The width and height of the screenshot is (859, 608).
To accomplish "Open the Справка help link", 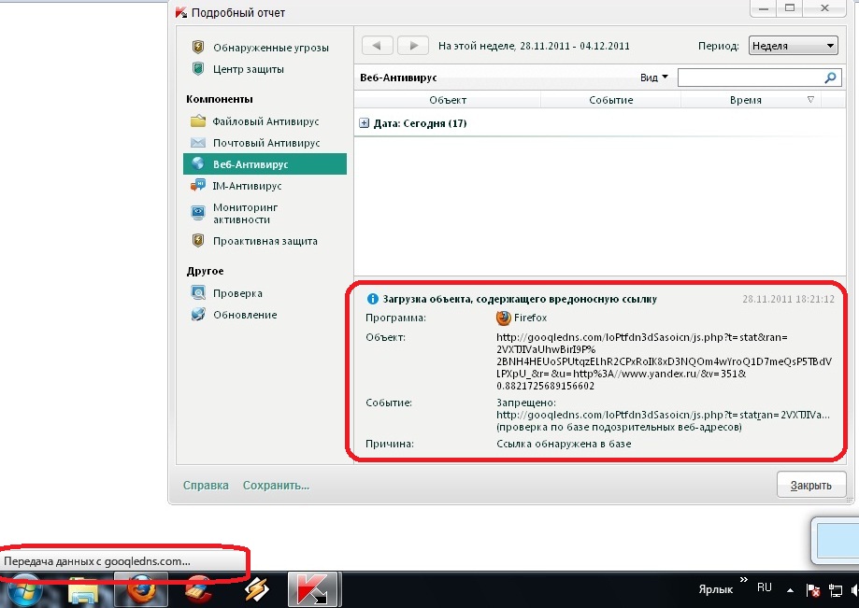I will coord(206,486).
